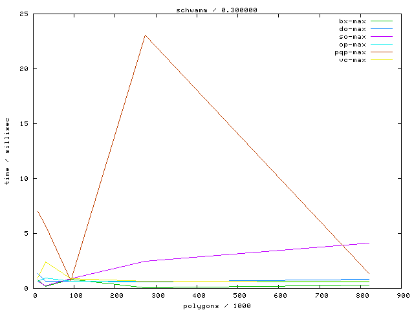
Task: Click the vertical "time / millisec" axis label
Action: 7,152
